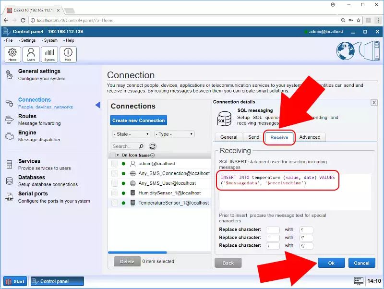Click sensor icon of TemperatureSensor_1@localhost
This screenshot has height=289, width=384.
[x=133, y=203]
